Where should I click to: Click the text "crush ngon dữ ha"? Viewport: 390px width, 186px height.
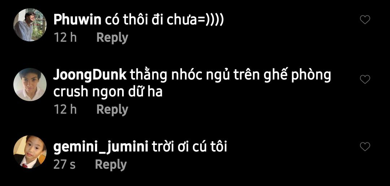click(108, 92)
